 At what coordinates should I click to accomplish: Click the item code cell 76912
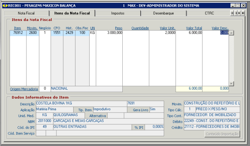coord(18,33)
